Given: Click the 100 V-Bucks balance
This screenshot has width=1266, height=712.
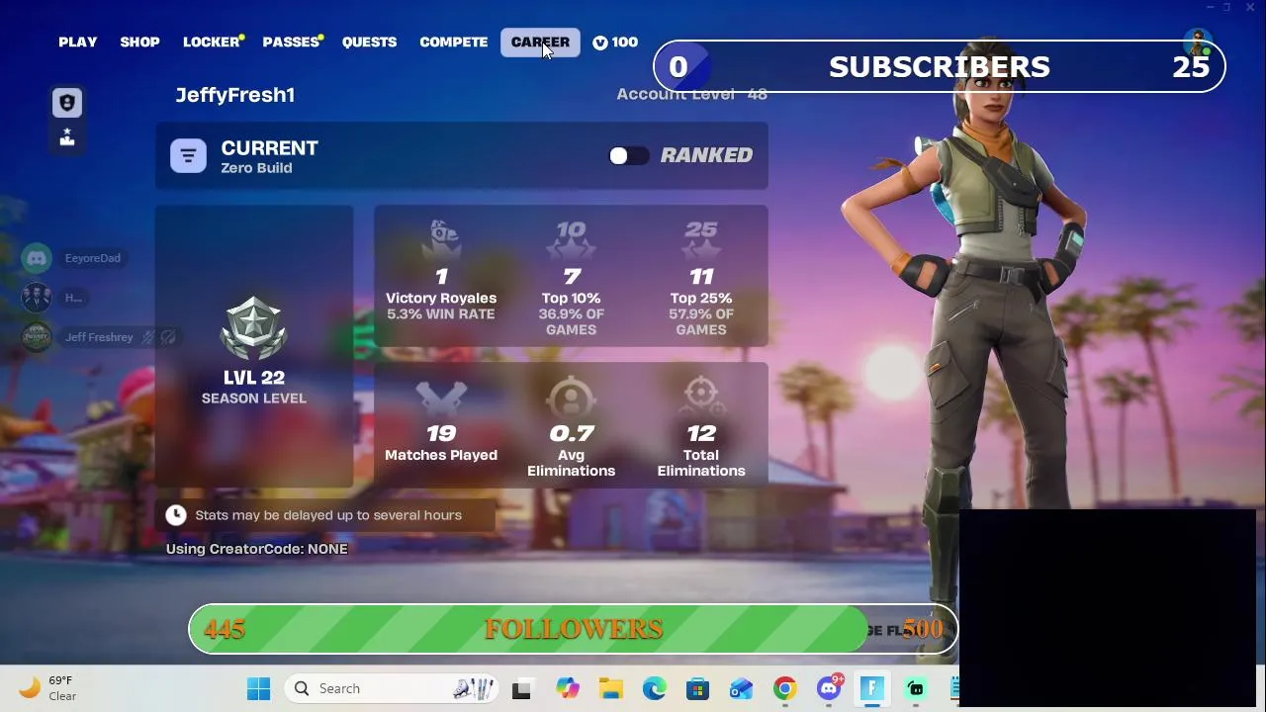Looking at the screenshot, I should coord(615,43).
